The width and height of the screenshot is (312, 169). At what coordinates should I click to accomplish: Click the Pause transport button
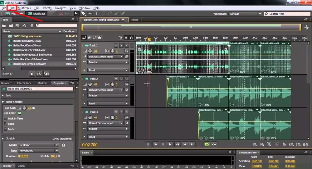click(x=163, y=144)
